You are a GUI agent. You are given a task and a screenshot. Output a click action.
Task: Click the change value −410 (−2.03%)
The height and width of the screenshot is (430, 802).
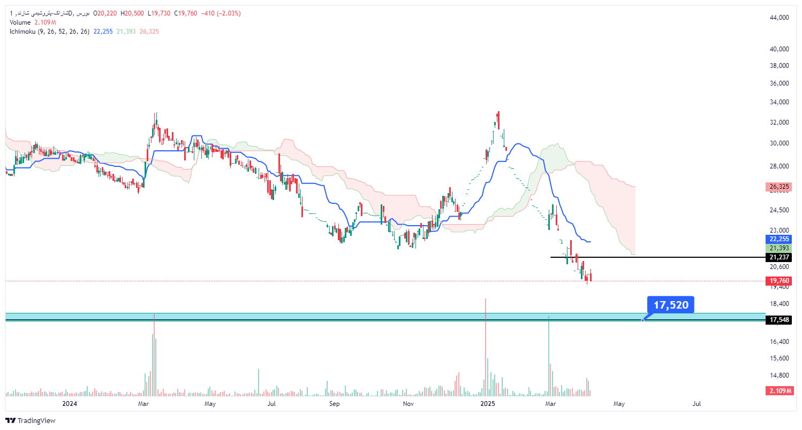point(221,13)
